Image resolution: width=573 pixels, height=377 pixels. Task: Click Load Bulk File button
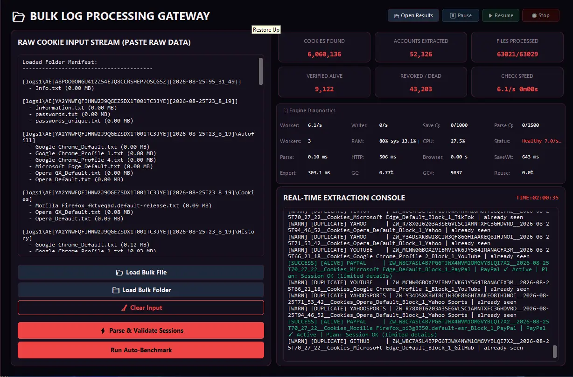tap(141, 272)
